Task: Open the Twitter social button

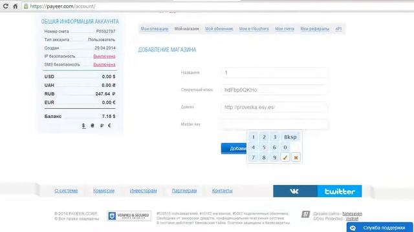Action: pos(340,191)
